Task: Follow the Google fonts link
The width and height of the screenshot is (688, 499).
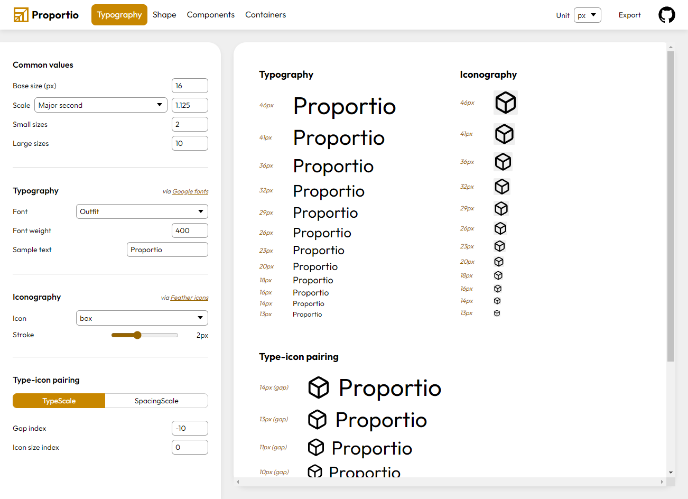Action: click(x=190, y=191)
